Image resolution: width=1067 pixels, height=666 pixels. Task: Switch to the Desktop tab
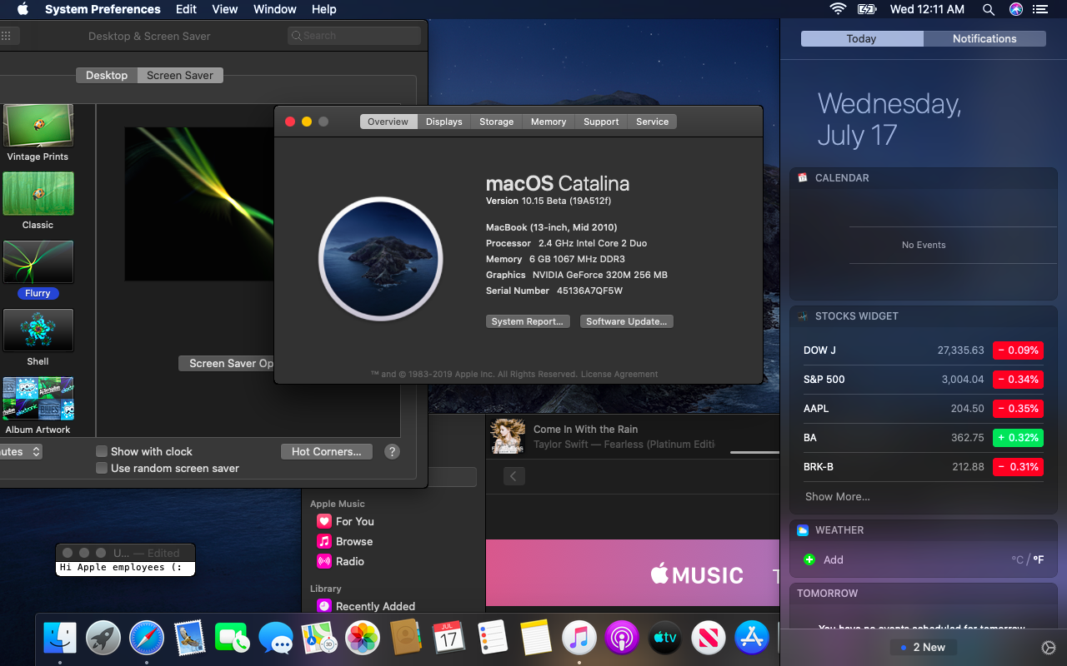(x=107, y=75)
